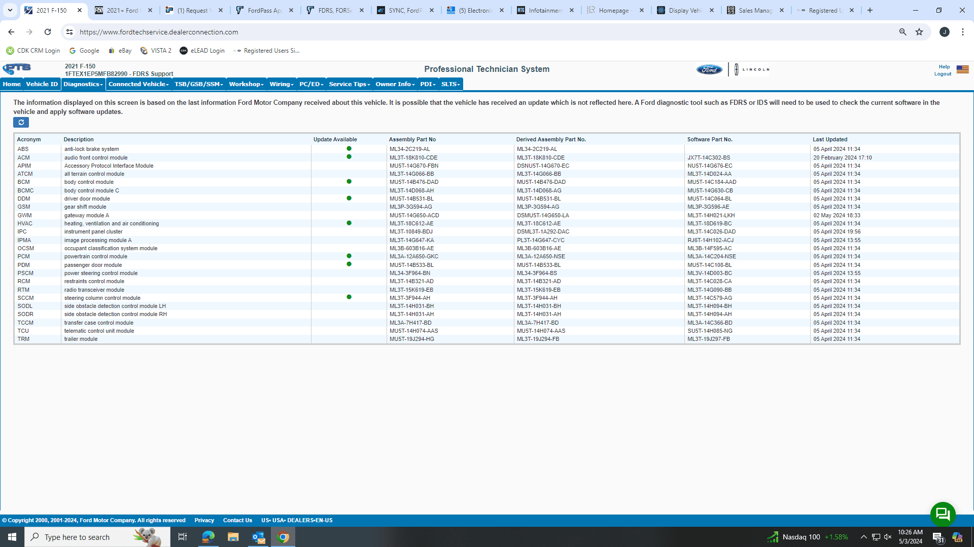Image resolution: width=974 pixels, height=547 pixels.
Task: Click the volume icon in the system tray
Action: (x=887, y=536)
